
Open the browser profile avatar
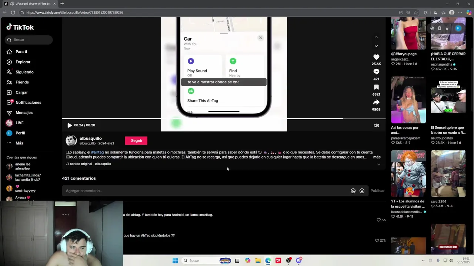click(452, 13)
